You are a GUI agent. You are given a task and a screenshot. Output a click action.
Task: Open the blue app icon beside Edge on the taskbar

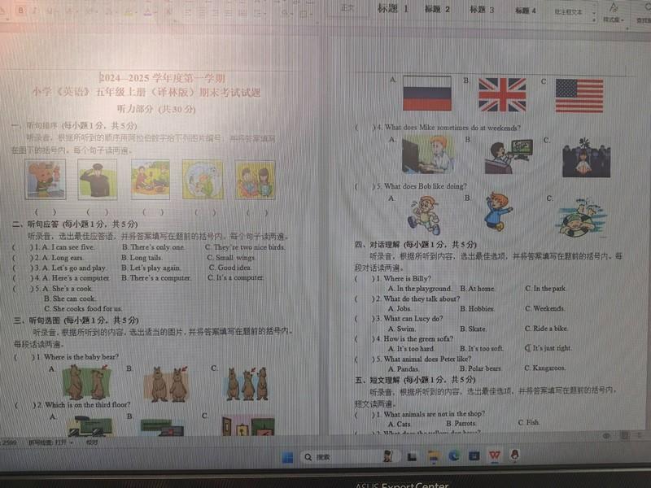[x=474, y=456]
